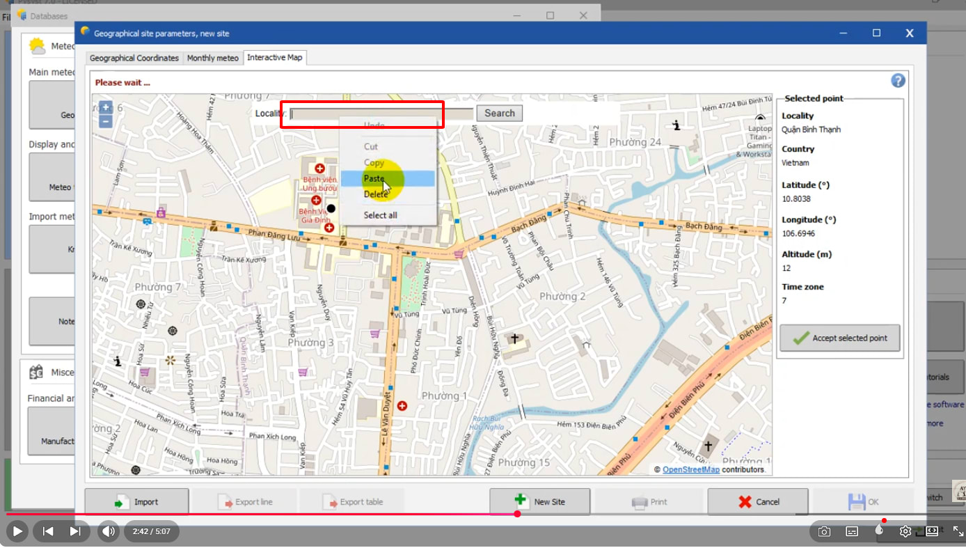Click the Bệnh viện Ung bướu hospital marker
Screen dimensions: 966x548
319,169
